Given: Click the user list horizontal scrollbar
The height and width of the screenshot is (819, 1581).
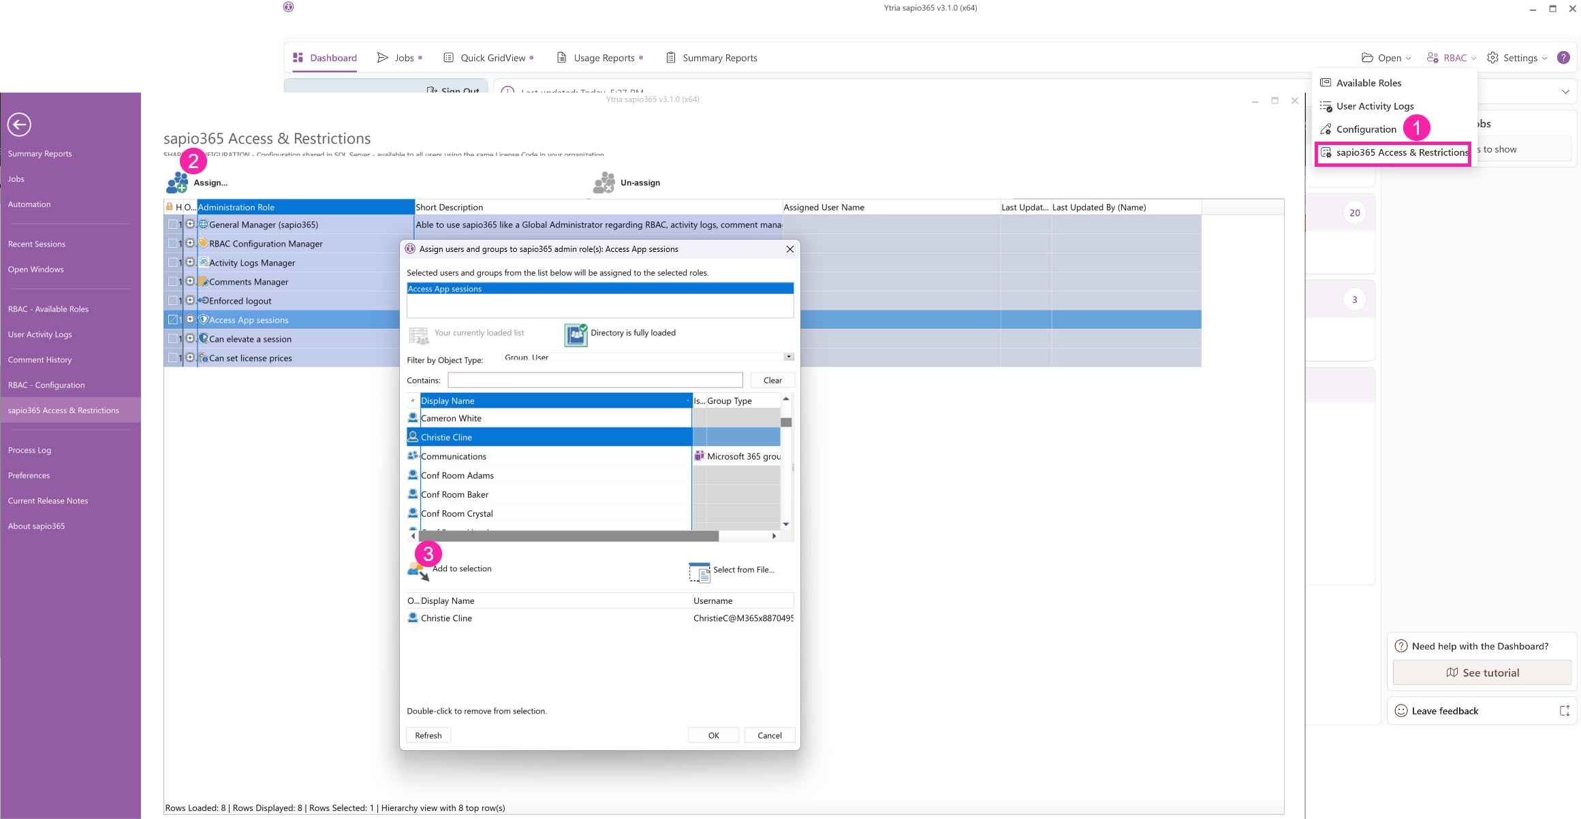Looking at the screenshot, I should pos(568,536).
